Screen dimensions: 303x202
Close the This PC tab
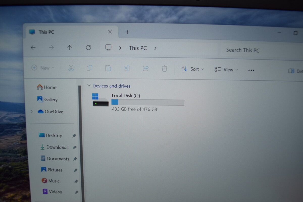(x=110, y=32)
